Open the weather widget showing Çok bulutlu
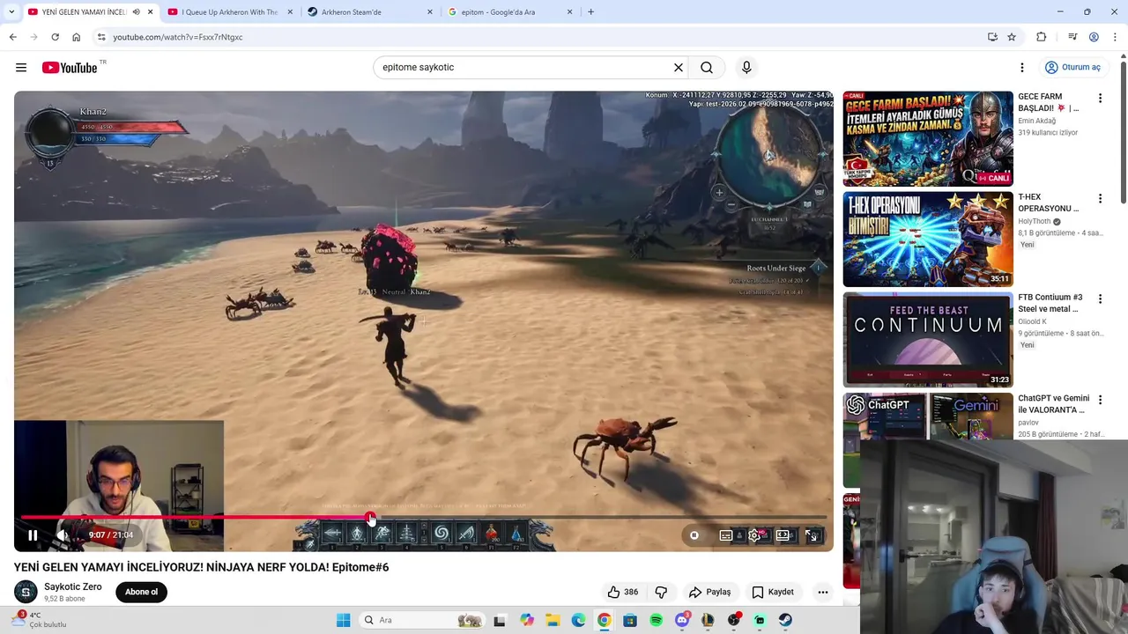Image resolution: width=1128 pixels, height=634 pixels. (x=40, y=620)
